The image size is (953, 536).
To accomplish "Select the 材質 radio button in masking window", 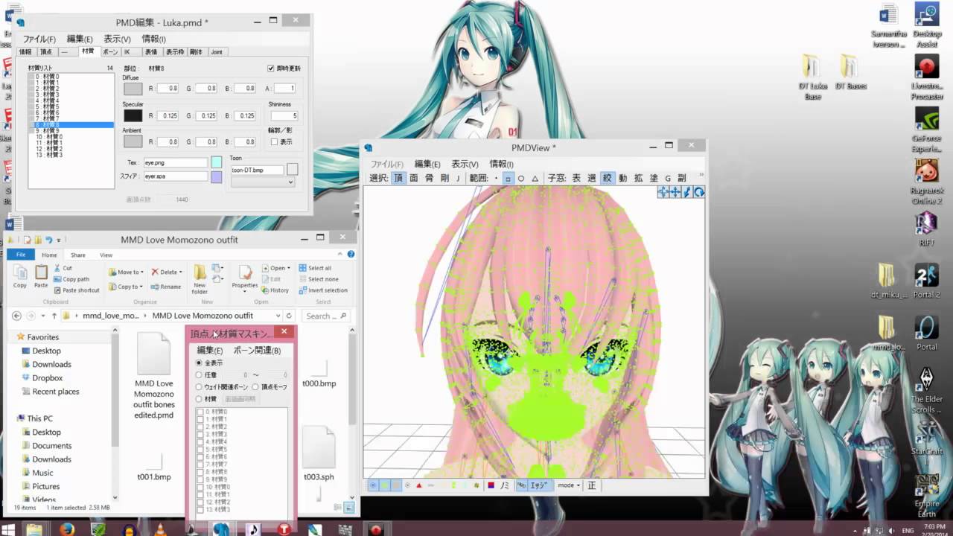I will point(199,399).
